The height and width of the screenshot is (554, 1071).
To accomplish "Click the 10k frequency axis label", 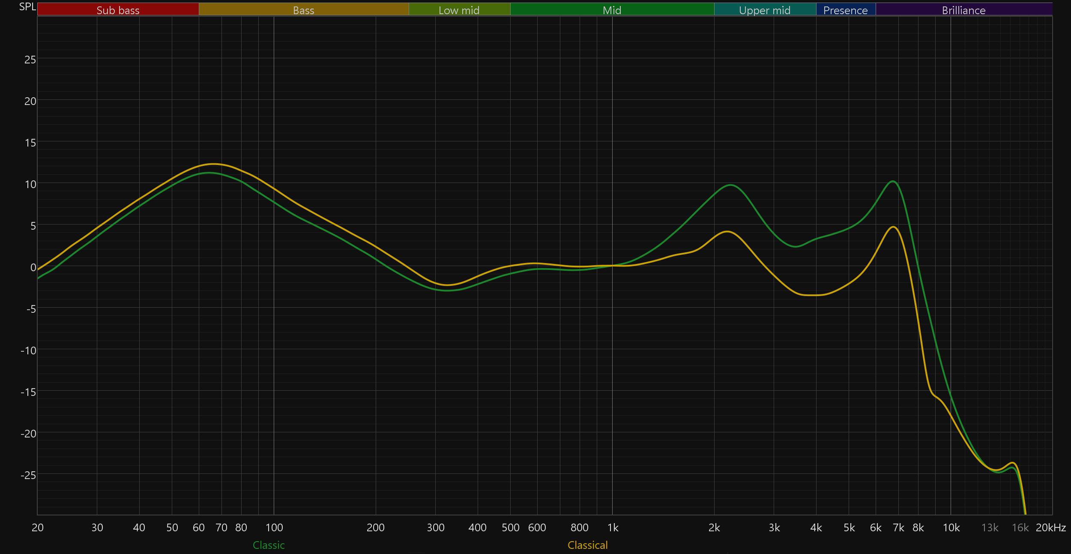I will [951, 527].
